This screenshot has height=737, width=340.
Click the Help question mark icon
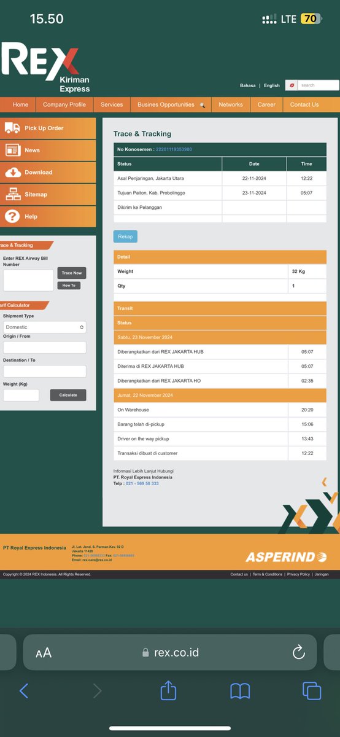(x=12, y=216)
